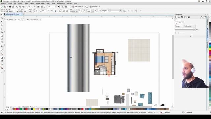Select the Connector tool
This screenshot has width=211, height=119.
pos(2,54)
